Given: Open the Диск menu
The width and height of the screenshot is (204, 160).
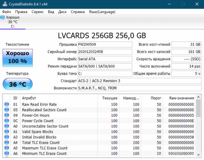Looking at the screenshot, I should [x=62, y=12].
